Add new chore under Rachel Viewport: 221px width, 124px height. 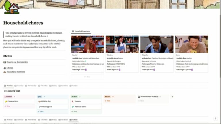(108, 101)
